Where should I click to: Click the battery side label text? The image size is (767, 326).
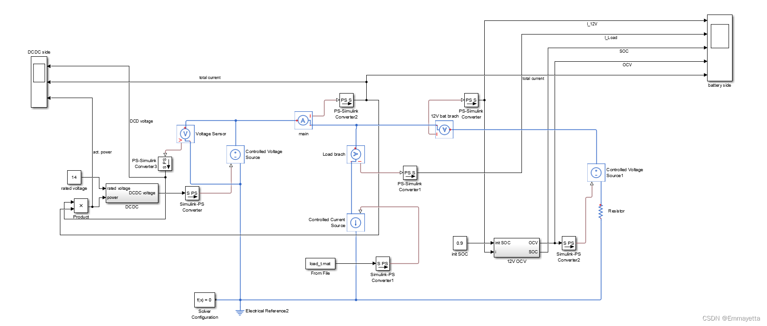(719, 85)
